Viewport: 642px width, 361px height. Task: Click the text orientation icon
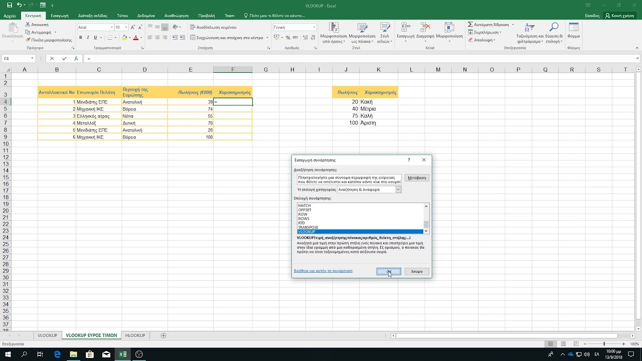176,28
